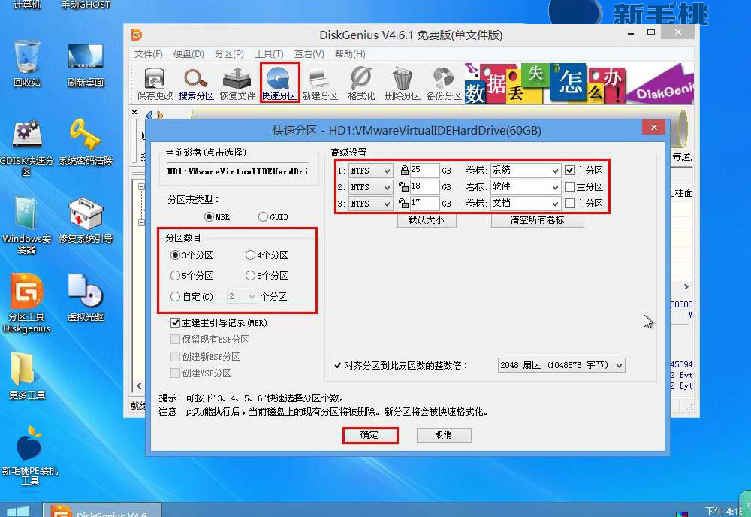Viewport: 751px width, 517px height.
Task: Click the New Partition (新建分区) toolbar icon
Action: pyautogui.click(x=320, y=83)
